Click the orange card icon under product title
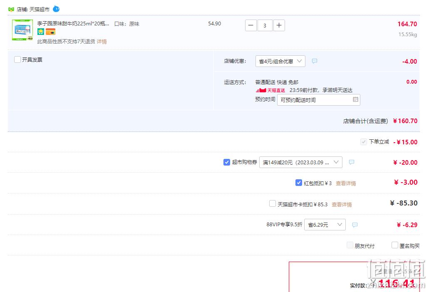Screen dimensions: 429x292 (x=50, y=32)
